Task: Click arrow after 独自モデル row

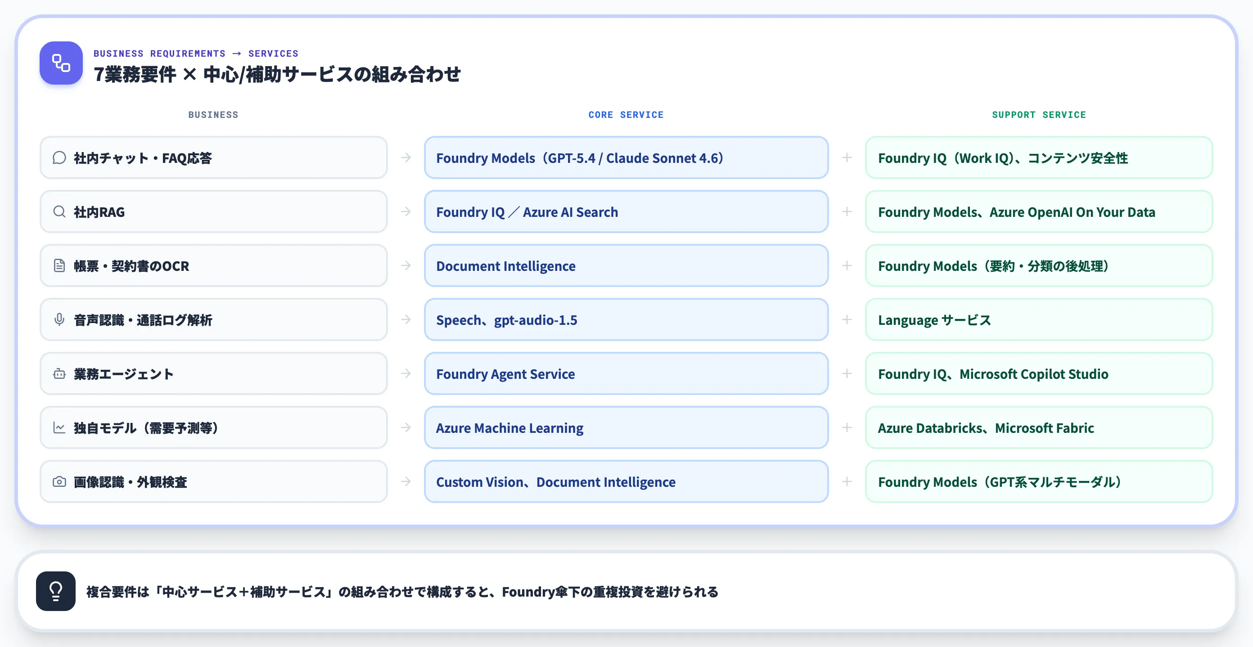Action: click(406, 427)
